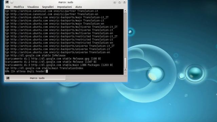This screenshot has width=217, height=122.
Task: Click the line '99% [In attesa degli header]'
Action: tap(25, 72)
